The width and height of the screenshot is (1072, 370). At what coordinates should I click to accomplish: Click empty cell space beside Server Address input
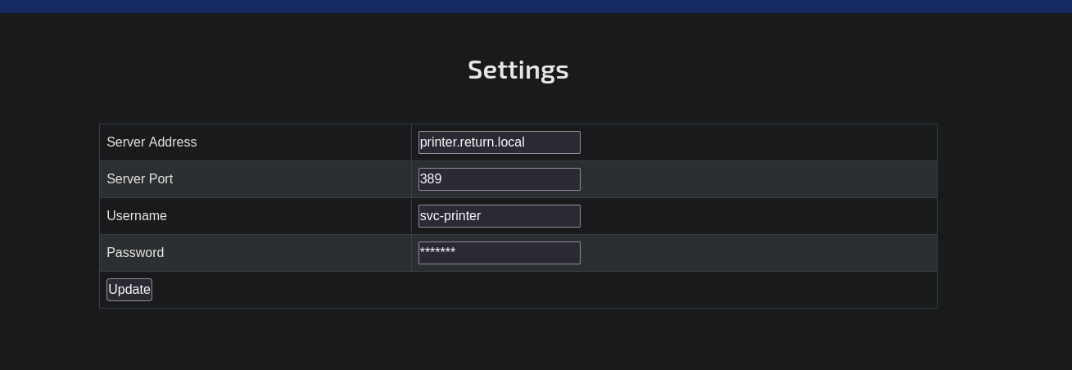pos(758,142)
